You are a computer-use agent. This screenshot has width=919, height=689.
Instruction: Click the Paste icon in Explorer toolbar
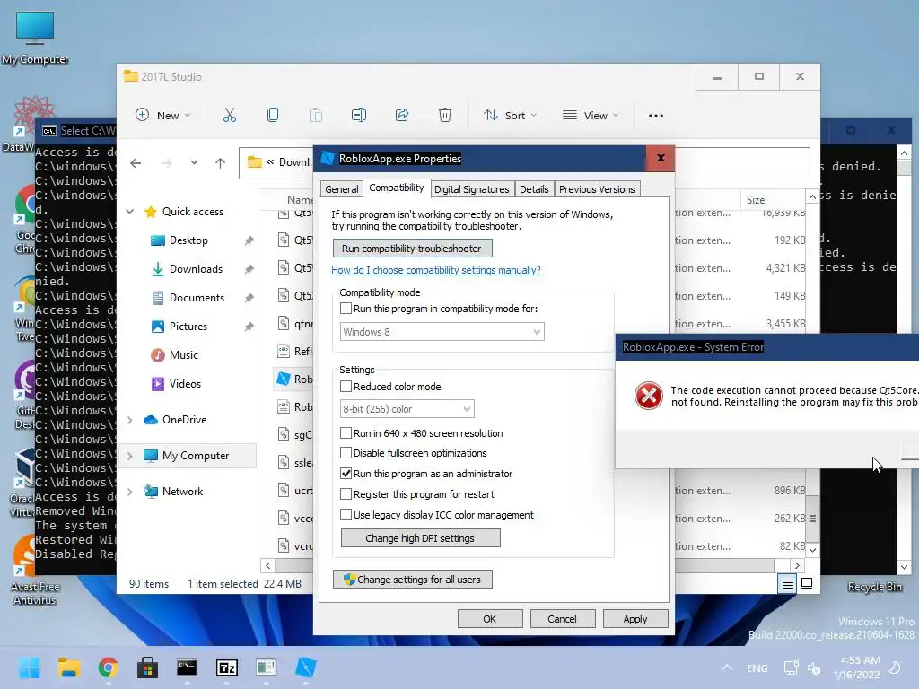(315, 116)
